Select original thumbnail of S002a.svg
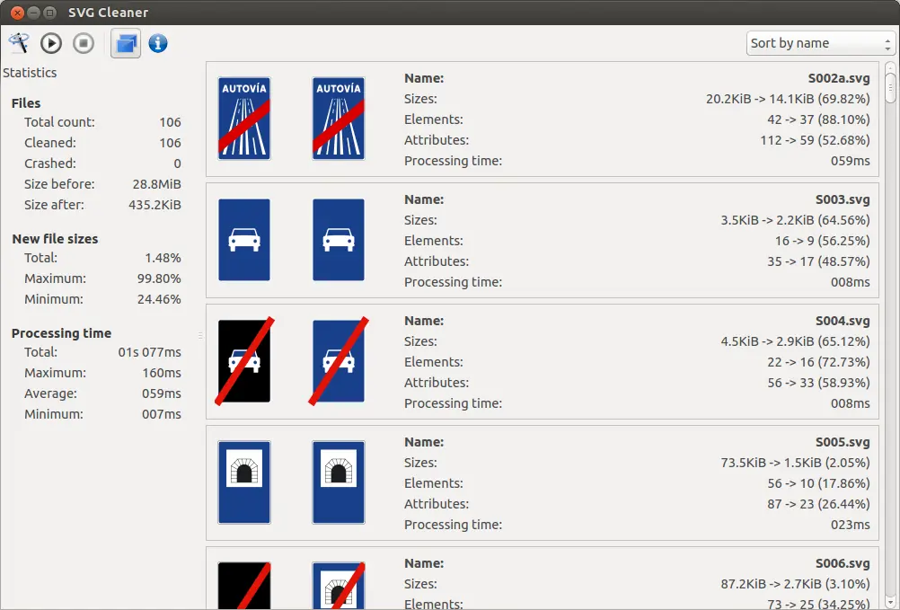 [x=244, y=119]
